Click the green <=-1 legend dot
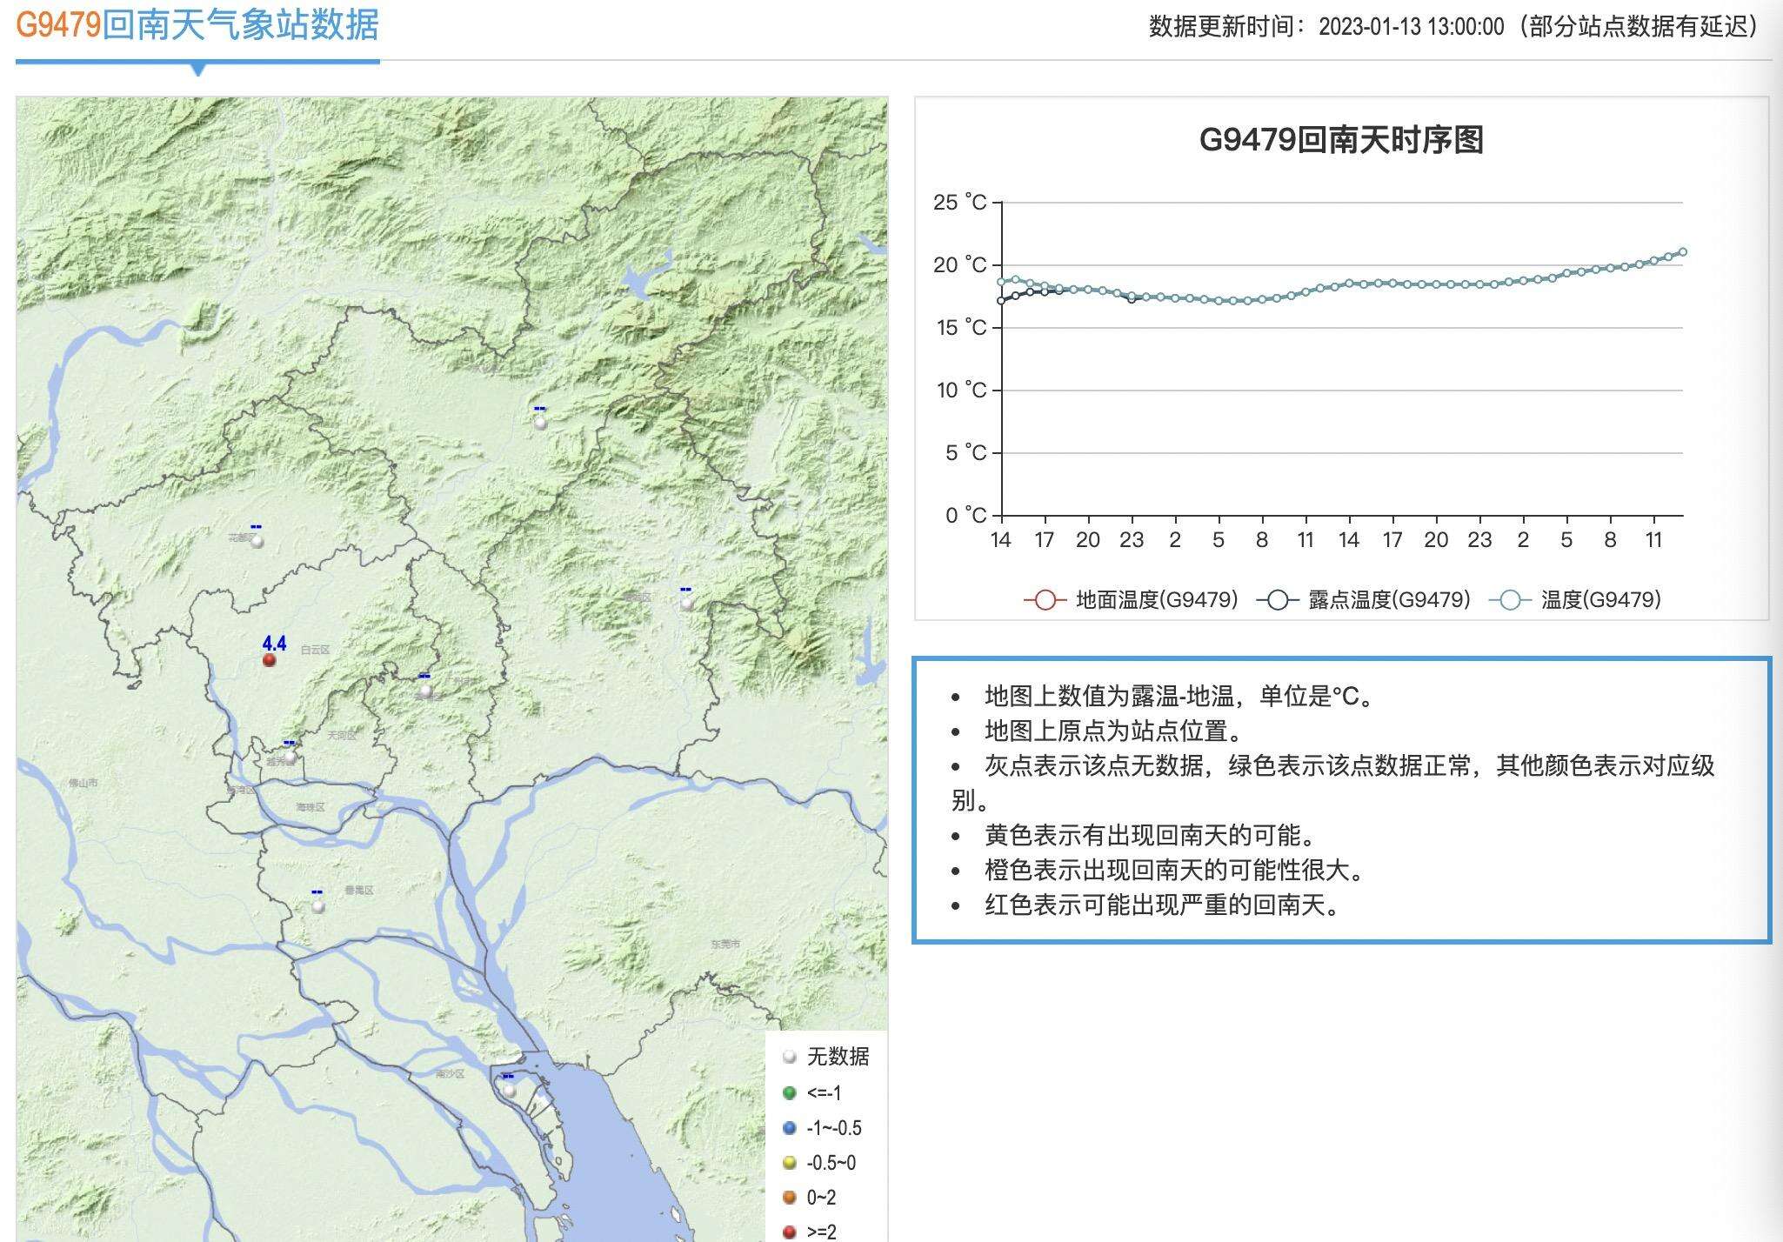This screenshot has height=1242, width=1783. click(x=790, y=1093)
